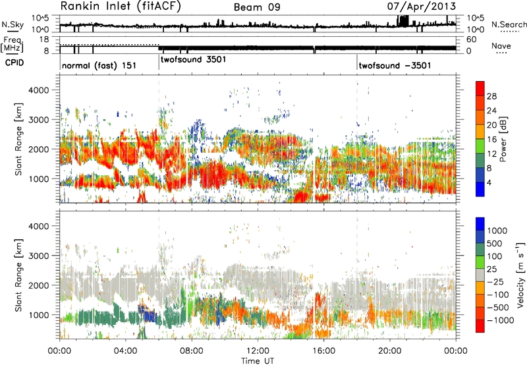527x365 pixels.
Task: Click the "10^5" tick beside N.Search
Action: tap(476, 18)
